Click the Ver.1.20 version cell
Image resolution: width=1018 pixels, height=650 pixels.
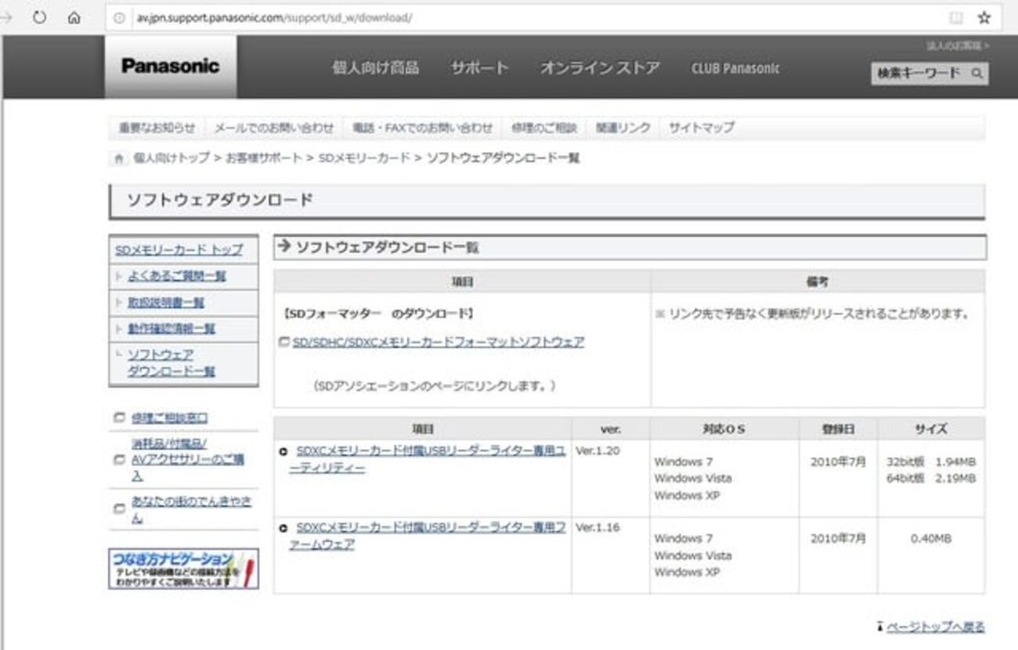[x=597, y=451]
